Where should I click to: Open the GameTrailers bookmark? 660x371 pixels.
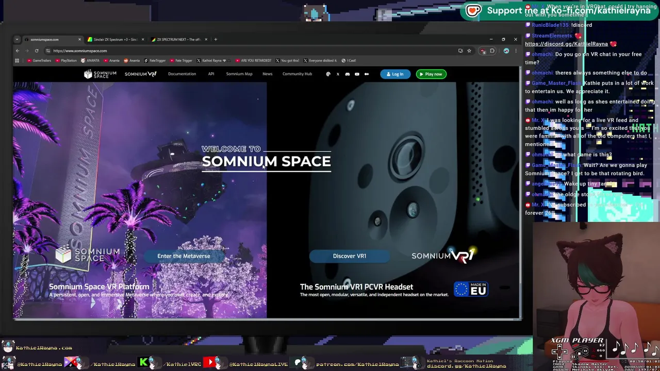(39, 60)
